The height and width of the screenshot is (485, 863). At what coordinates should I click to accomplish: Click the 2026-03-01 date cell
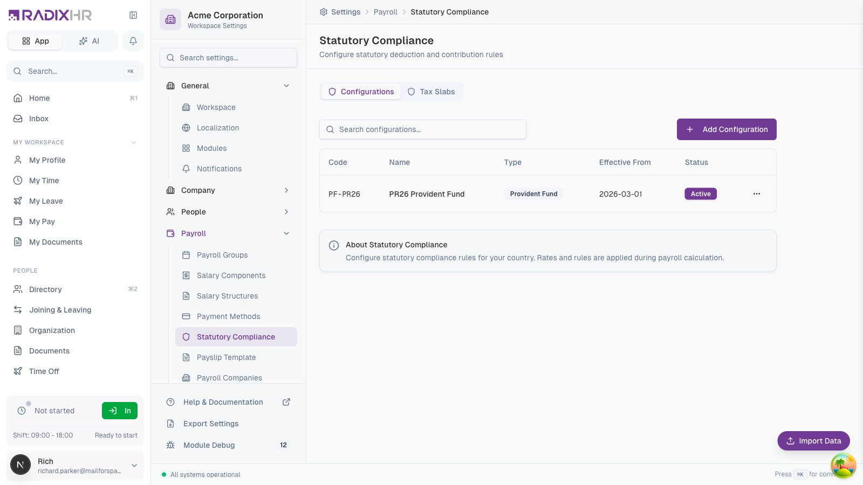coord(621,194)
